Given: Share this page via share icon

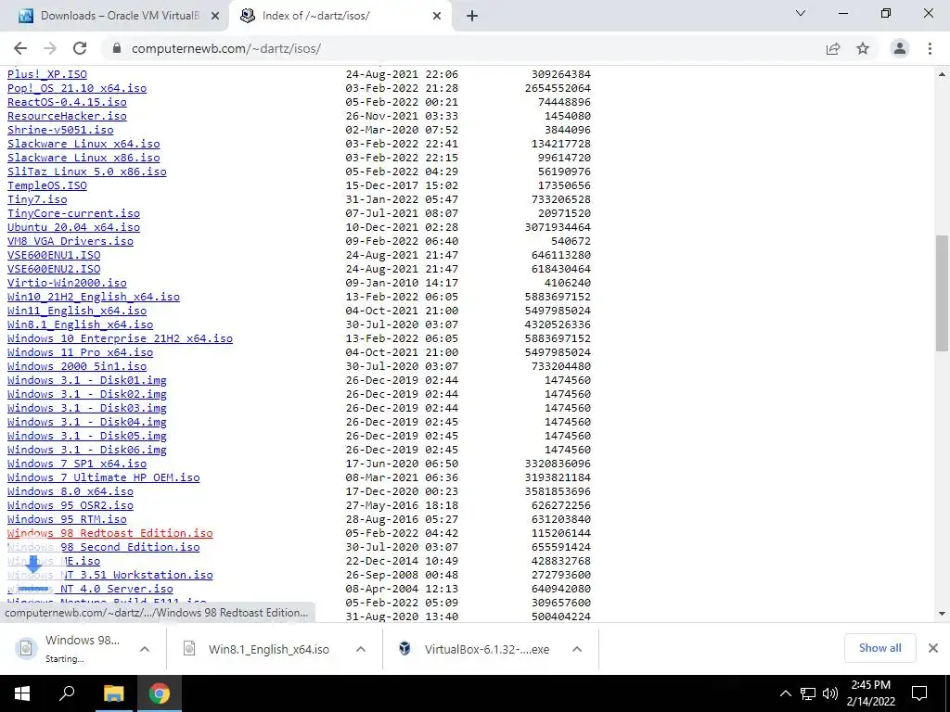Looking at the screenshot, I should click(x=833, y=48).
